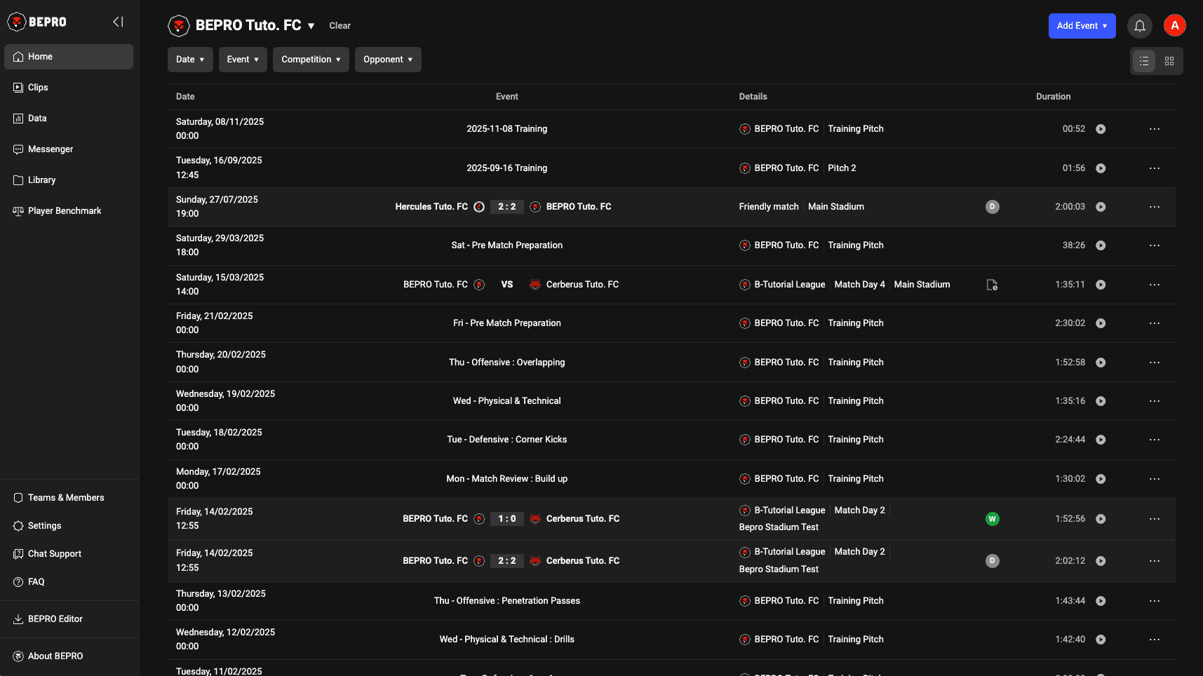
Task: Open more options for the 1:0 Cerberus match
Action: click(1155, 519)
